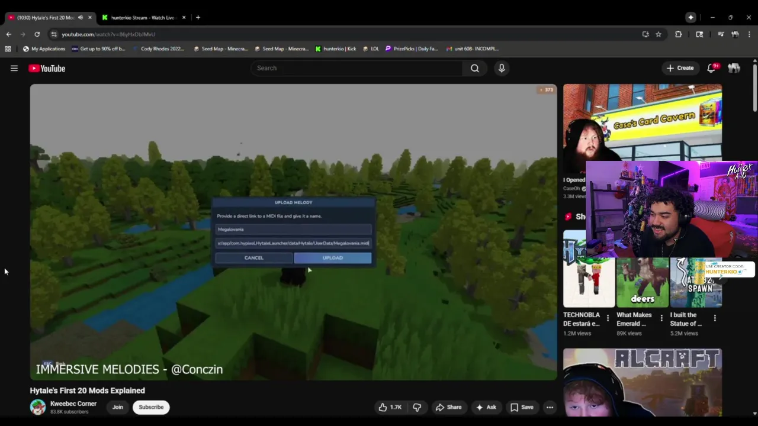Like the video with thumbs up
Viewport: 758px width, 426px height.
click(390, 407)
